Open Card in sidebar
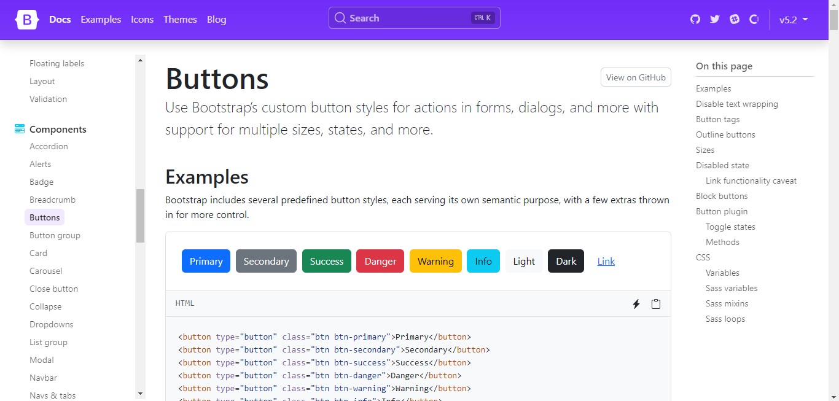839x401 pixels. 38,253
